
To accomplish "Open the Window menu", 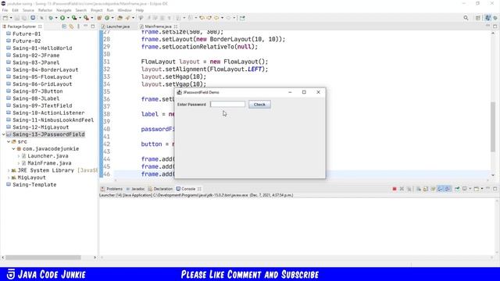I will [x=124, y=10].
